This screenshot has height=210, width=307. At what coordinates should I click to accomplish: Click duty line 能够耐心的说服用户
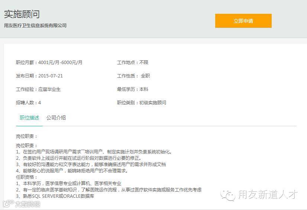click(72, 171)
